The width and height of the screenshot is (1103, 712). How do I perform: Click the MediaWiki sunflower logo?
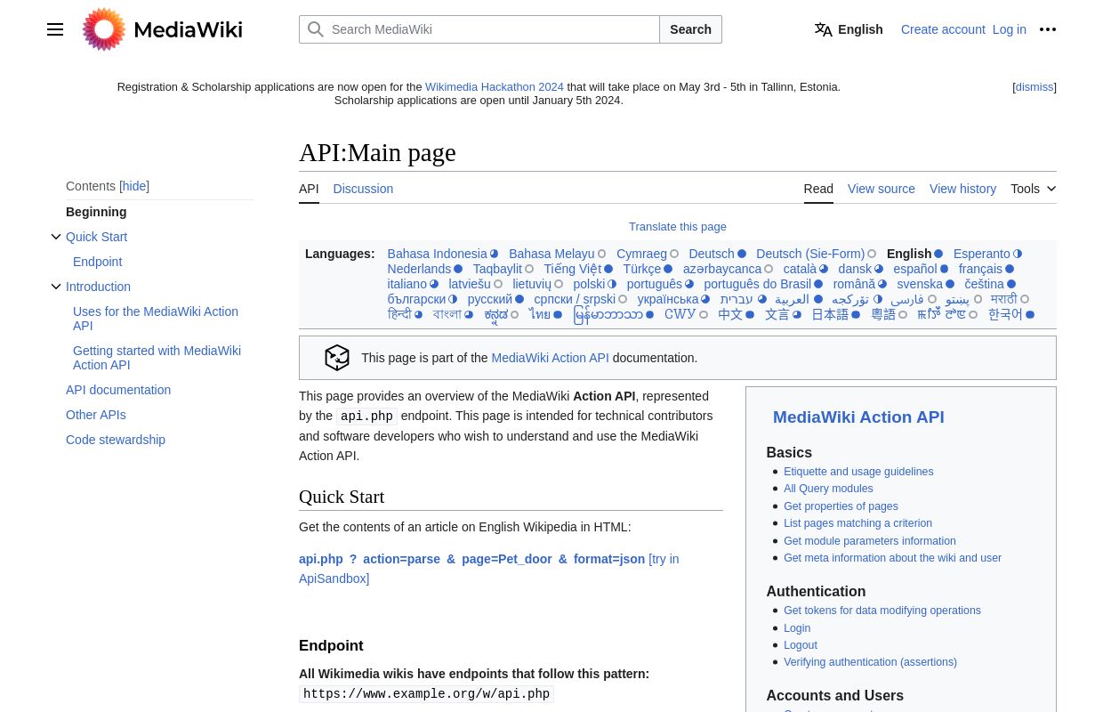point(104,29)
